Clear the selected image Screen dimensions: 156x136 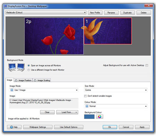47,112
